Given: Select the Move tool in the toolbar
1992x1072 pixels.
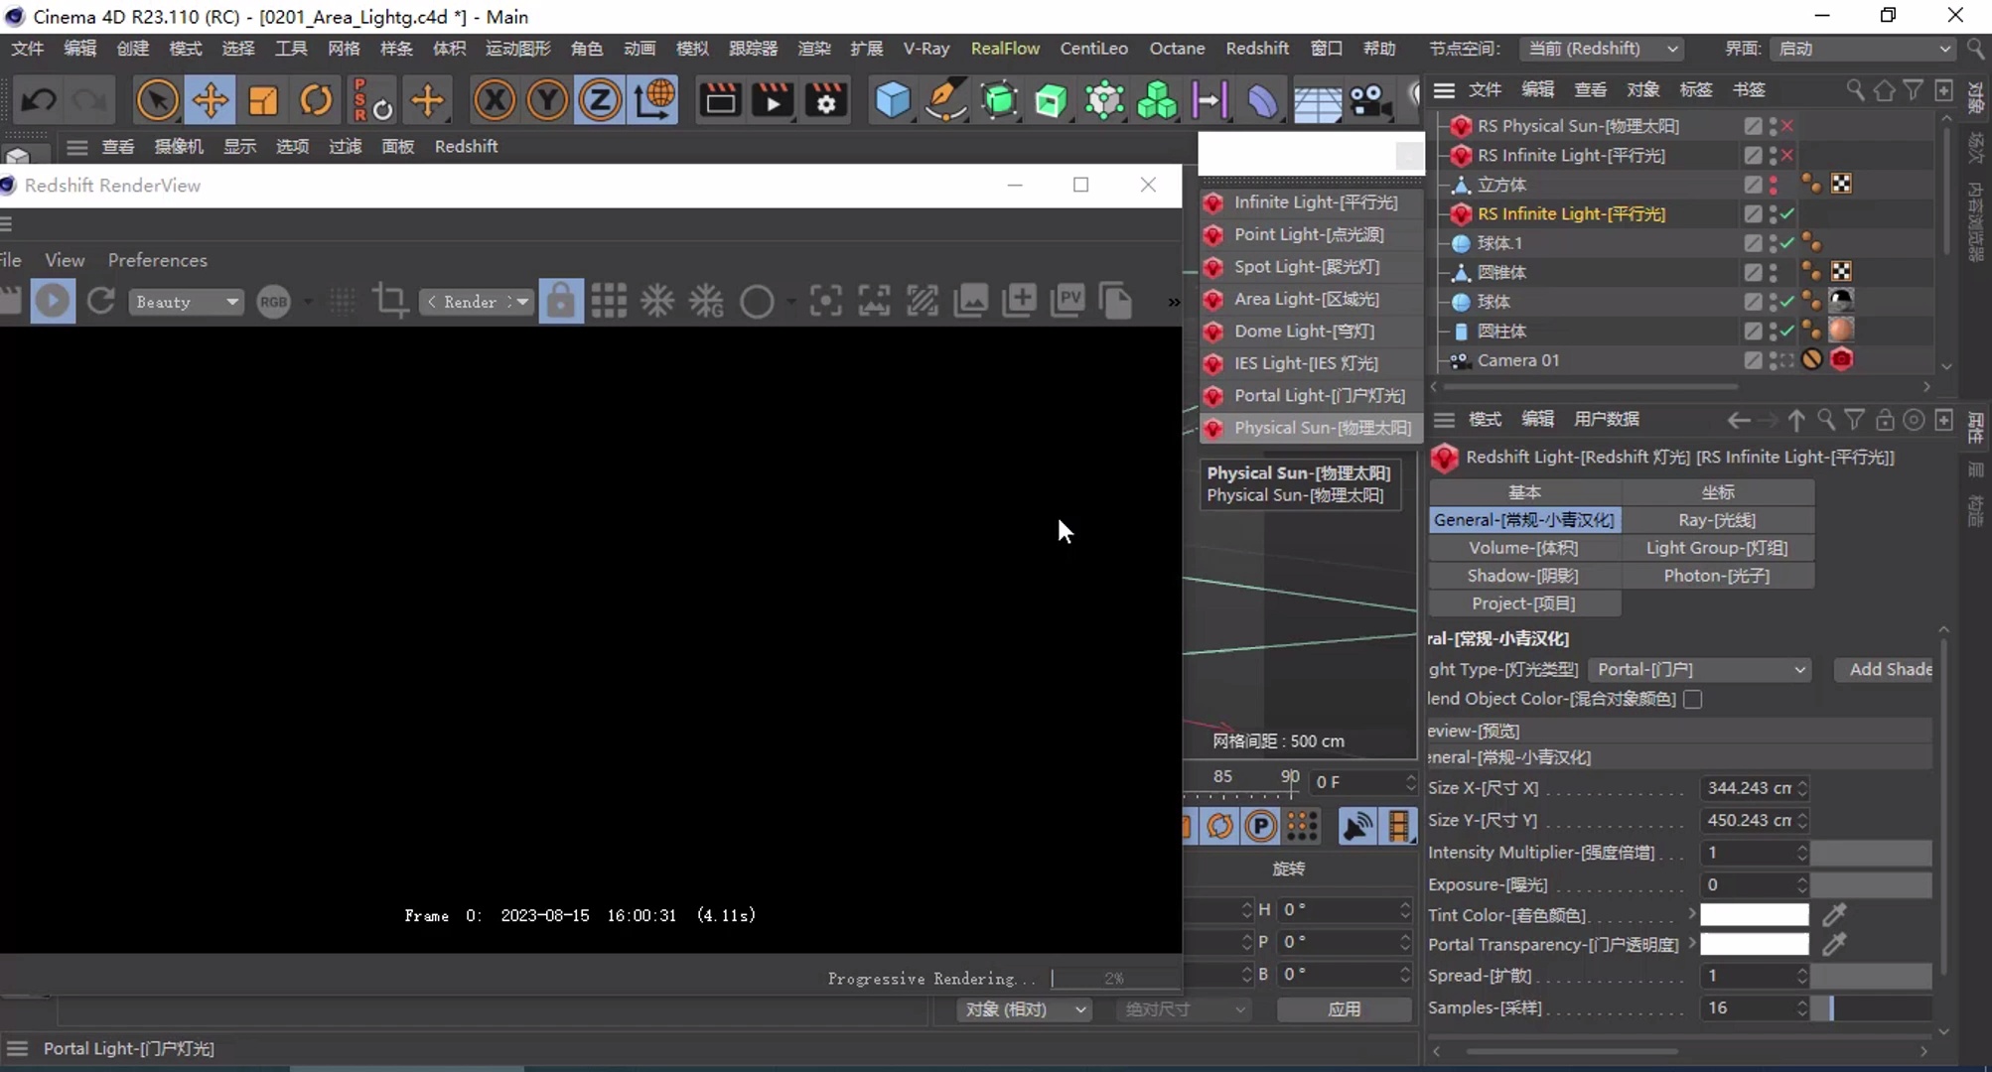Looking at the screenshot, I should (210, 99).
